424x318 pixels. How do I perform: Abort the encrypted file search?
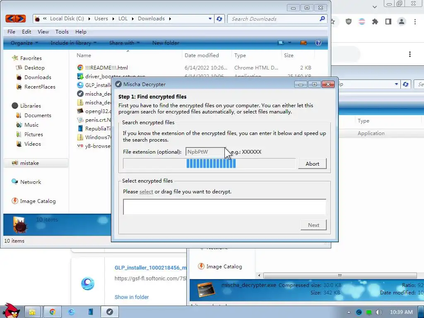312,164
